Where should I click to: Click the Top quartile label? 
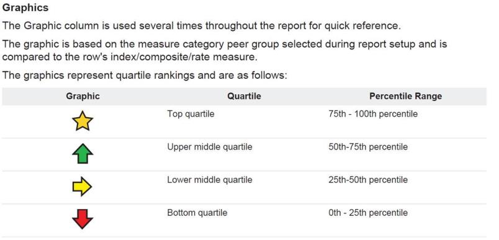191,114
